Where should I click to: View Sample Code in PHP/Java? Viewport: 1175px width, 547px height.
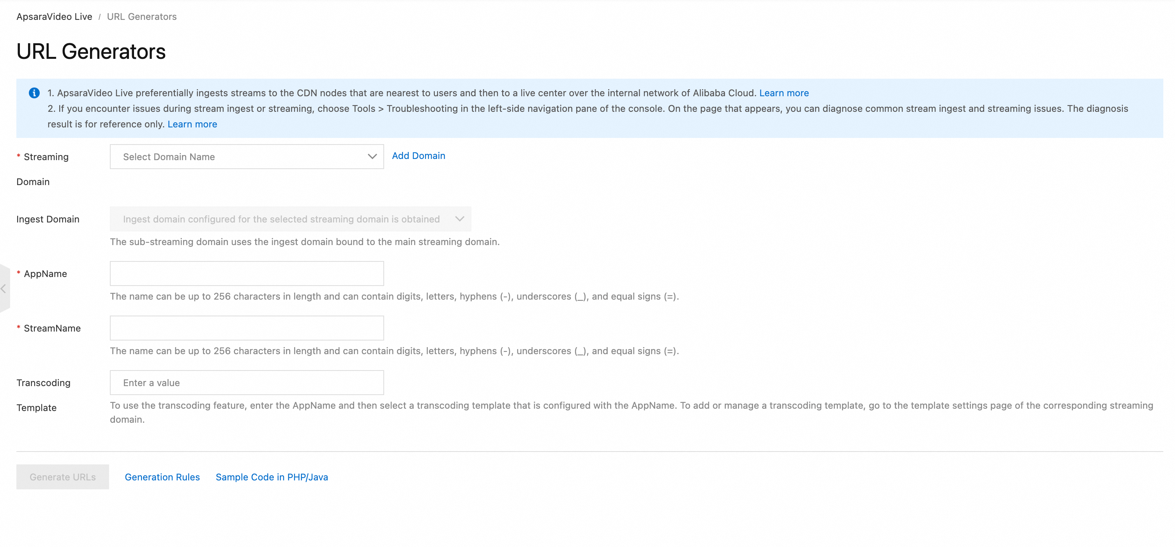click(272, 477)
